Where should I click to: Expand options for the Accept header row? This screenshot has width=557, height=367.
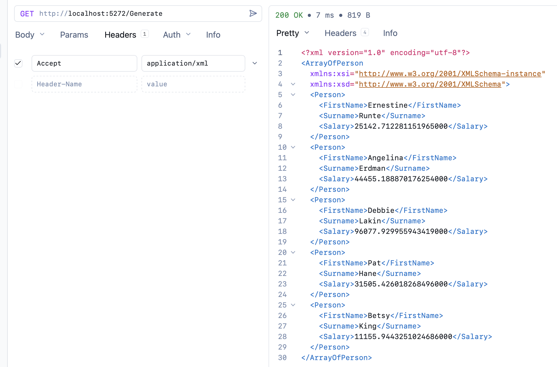coord(255,63)
